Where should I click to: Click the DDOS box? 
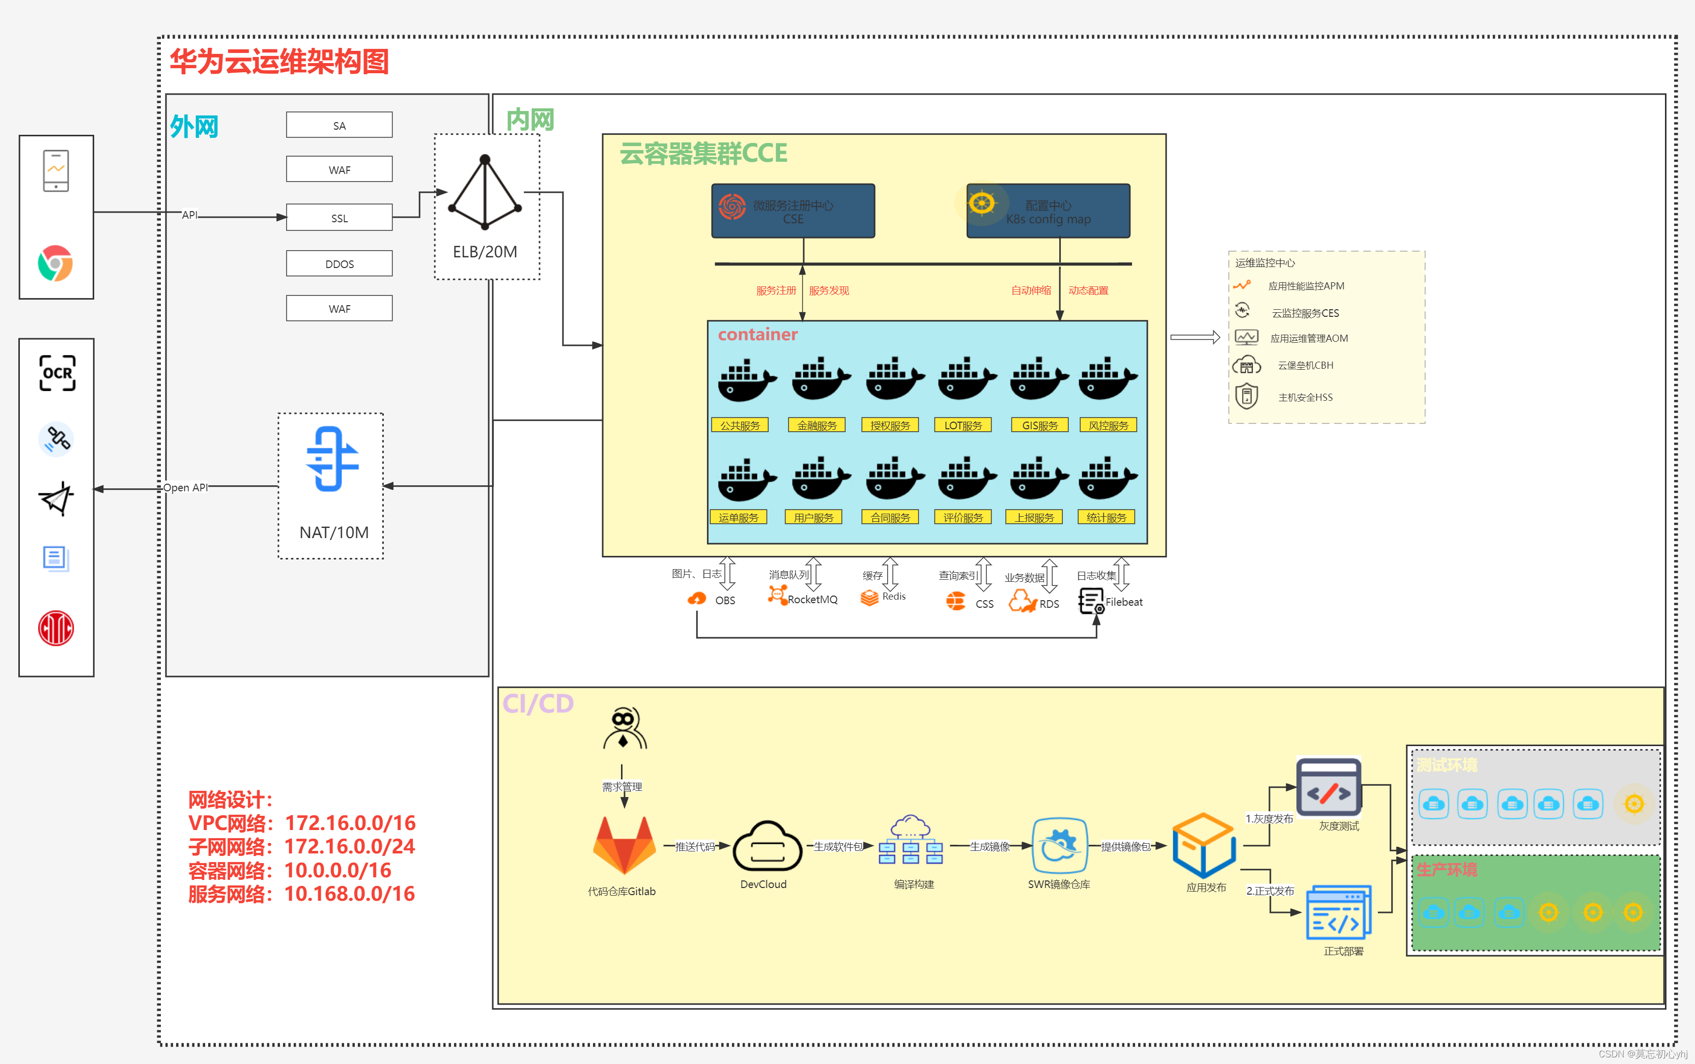[x=340, y=264]
